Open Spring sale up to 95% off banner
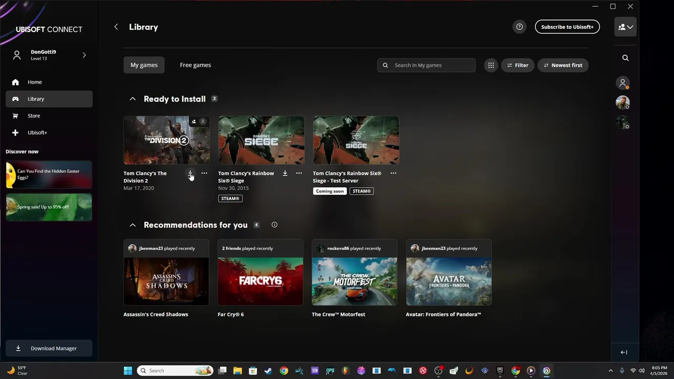Screen dimensions: 674x379 tap(49, 207)
